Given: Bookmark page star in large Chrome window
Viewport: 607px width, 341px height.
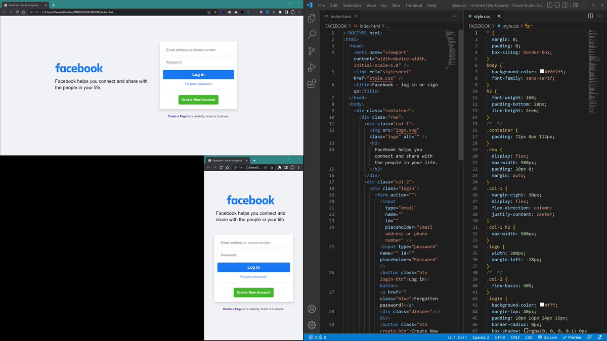Looking at the screenshot, I should click(x=216, y=11).
